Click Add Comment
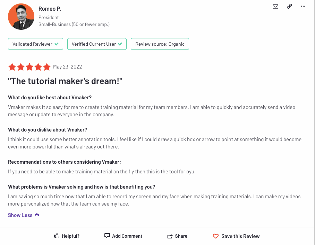Screen dimensions: 315x245 (x=127, y=236)
